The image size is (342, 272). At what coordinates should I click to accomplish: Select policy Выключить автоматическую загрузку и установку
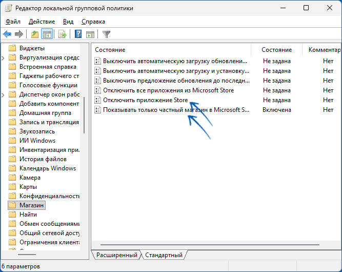tap(176, 71)
